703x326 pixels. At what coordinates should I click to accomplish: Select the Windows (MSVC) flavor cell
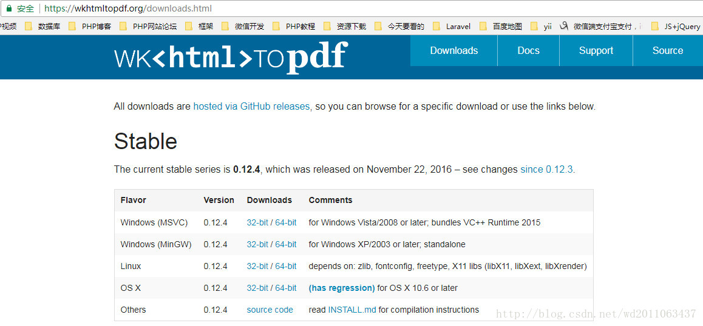(154, 222)
